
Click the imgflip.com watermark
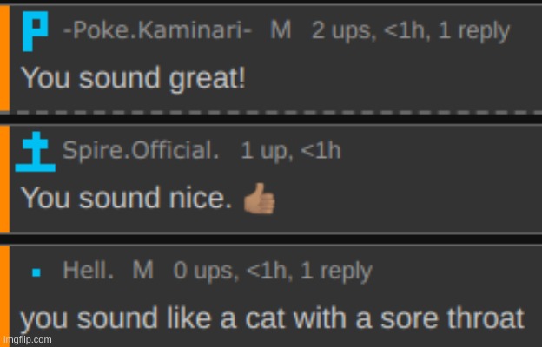click(x=27, y=340)
